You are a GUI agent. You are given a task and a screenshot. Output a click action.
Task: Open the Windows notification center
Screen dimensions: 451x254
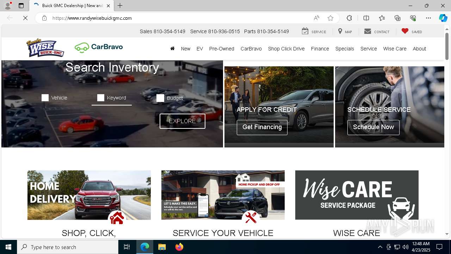click(439, 247)
